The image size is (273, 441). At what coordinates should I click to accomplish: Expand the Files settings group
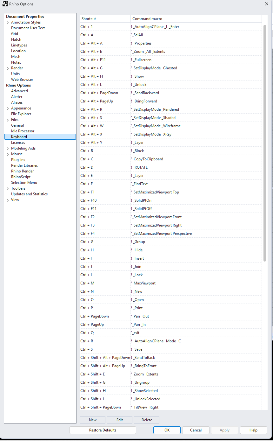pos(7,120)
